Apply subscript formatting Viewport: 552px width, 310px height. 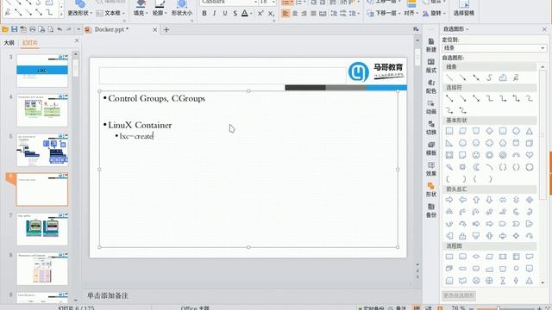click(x=271, y=14)
